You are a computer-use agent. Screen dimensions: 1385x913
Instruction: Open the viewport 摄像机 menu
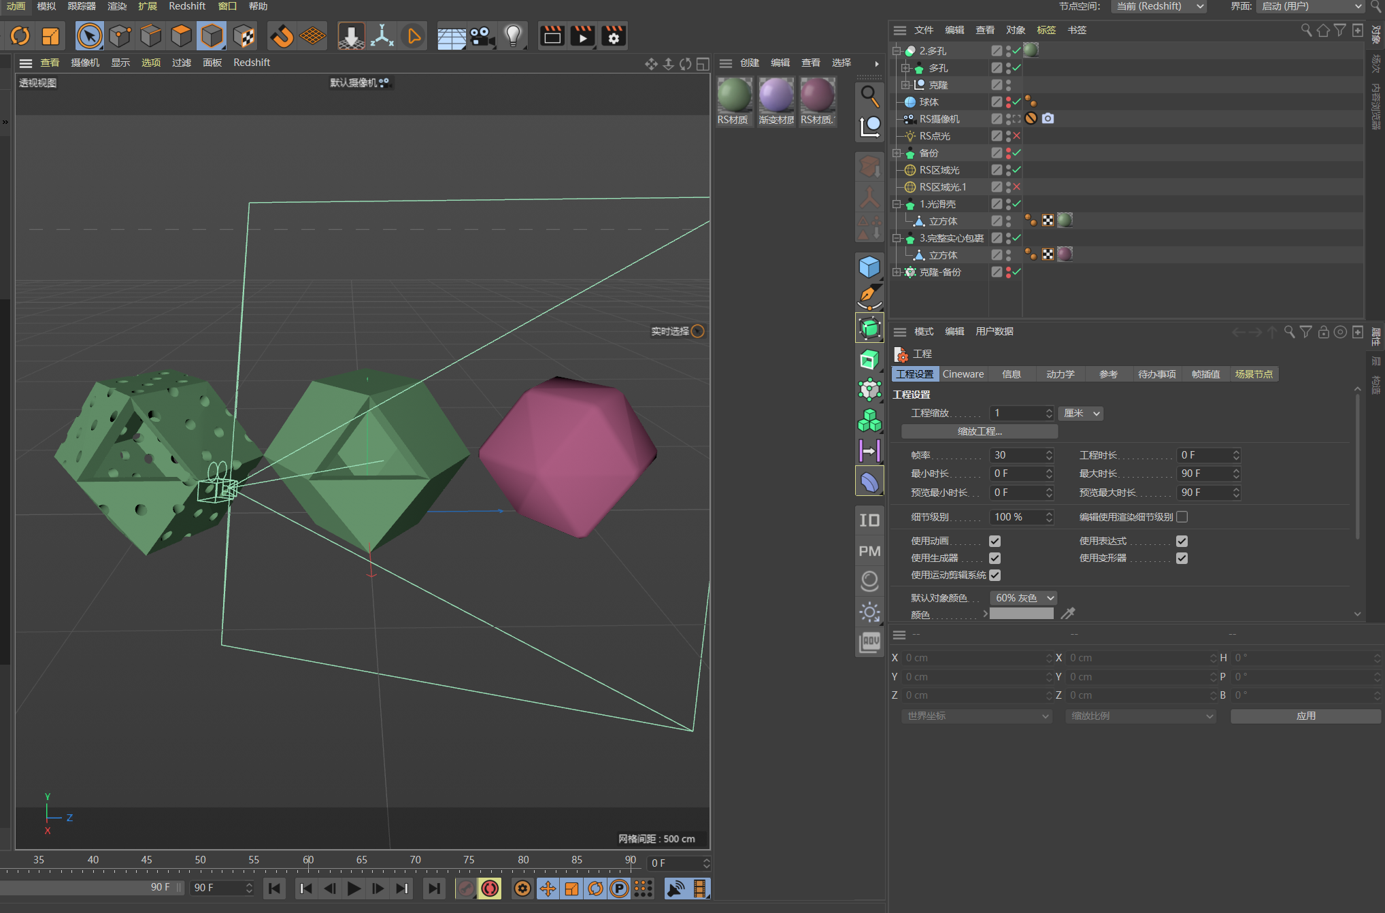85,63
